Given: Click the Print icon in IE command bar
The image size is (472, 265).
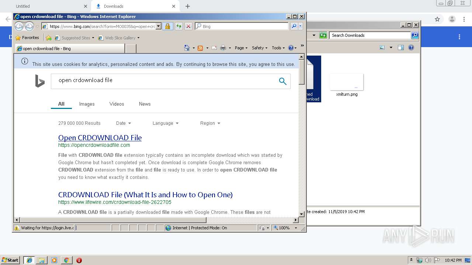Looking at the screenshot, I should pos(223,48).
